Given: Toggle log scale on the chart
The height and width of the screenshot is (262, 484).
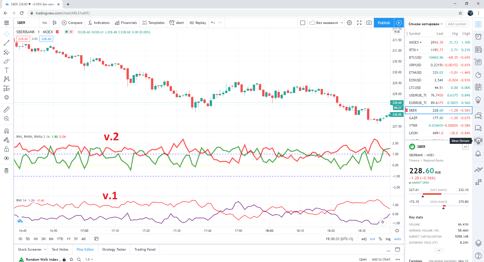Looking at the screenshot, I should 388,239.
